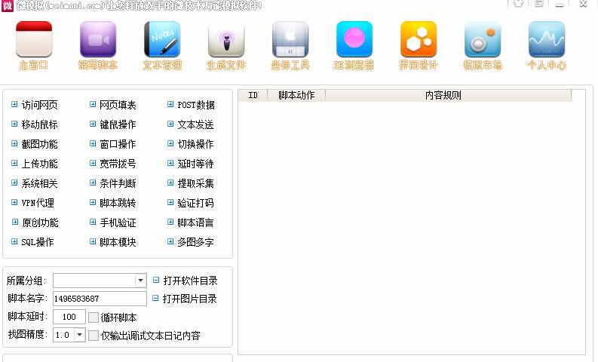Open the 主窗口 main window icon

[34, 39]
